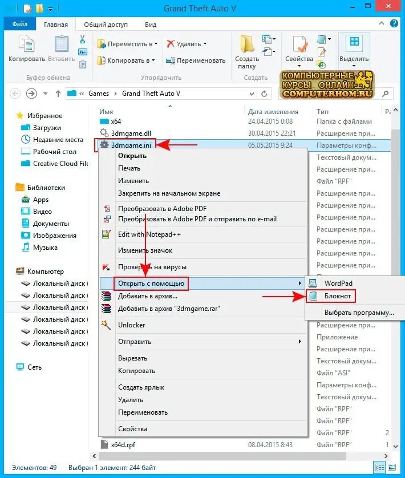Click the Вставить clipboard icon
This screenshot has width=405, height=478.
click(61, 43)
